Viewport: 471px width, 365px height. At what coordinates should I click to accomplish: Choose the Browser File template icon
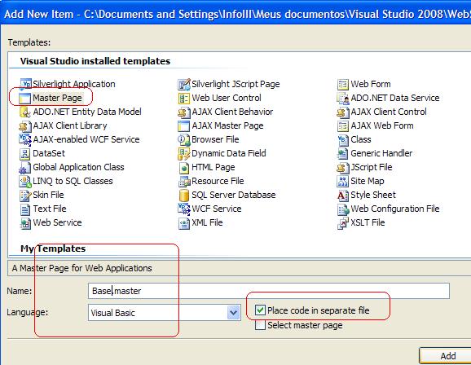coord(184,139)
